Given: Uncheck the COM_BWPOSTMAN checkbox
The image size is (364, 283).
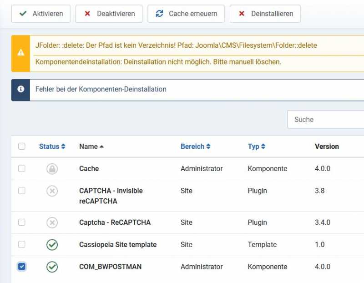Looking at the screenshot, I should (22, 267).
